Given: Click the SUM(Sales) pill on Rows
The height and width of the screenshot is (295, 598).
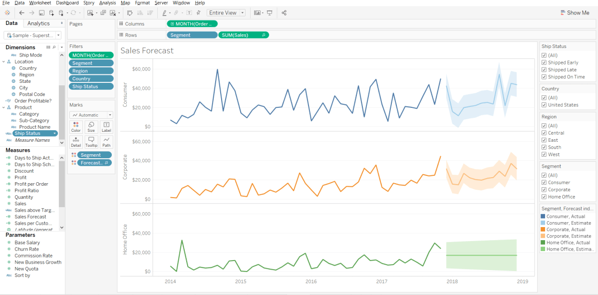Looking at the screenshot, I should tap(244, 35).
